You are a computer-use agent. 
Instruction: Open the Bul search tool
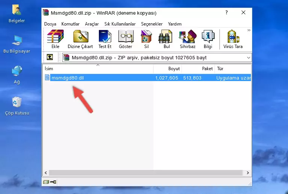click(x=166, y=39)
